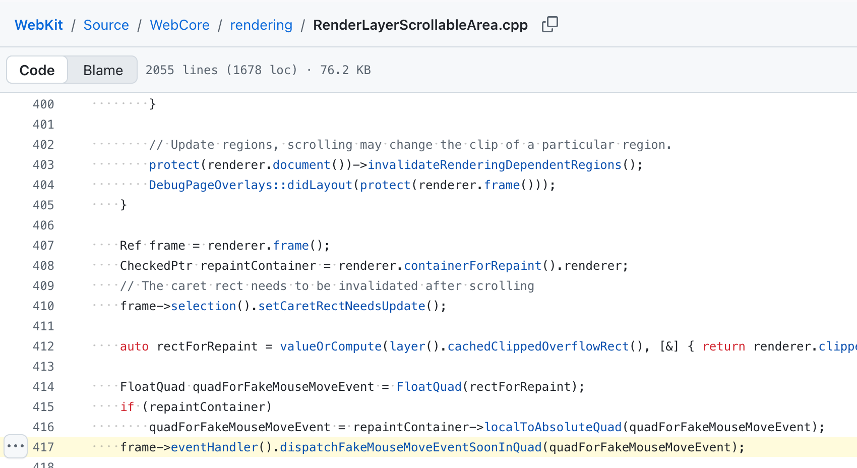Viewport: 857px width, 468px height.
Task: Click the invalidateRenderingDependentRegions symbol
Action: coord(495,164)
